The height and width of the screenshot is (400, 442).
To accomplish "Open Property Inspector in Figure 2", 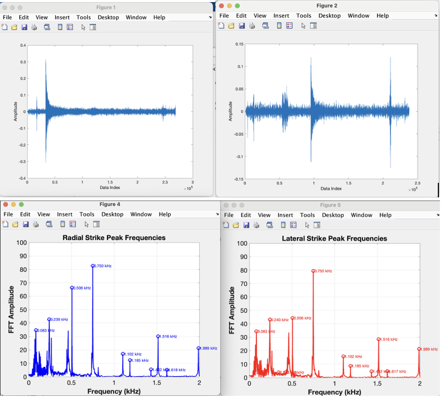I will [x=313, y=25].
